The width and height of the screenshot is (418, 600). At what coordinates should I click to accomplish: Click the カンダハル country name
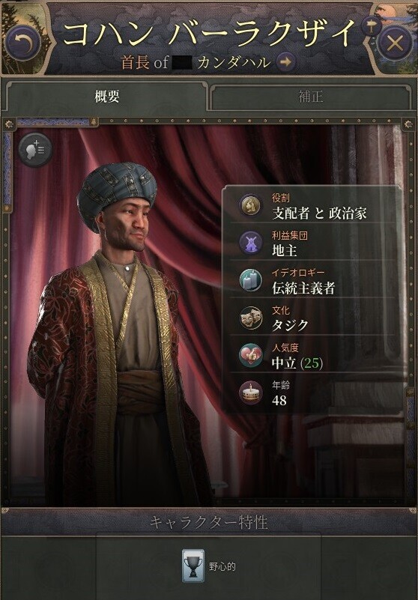(234, 62)
